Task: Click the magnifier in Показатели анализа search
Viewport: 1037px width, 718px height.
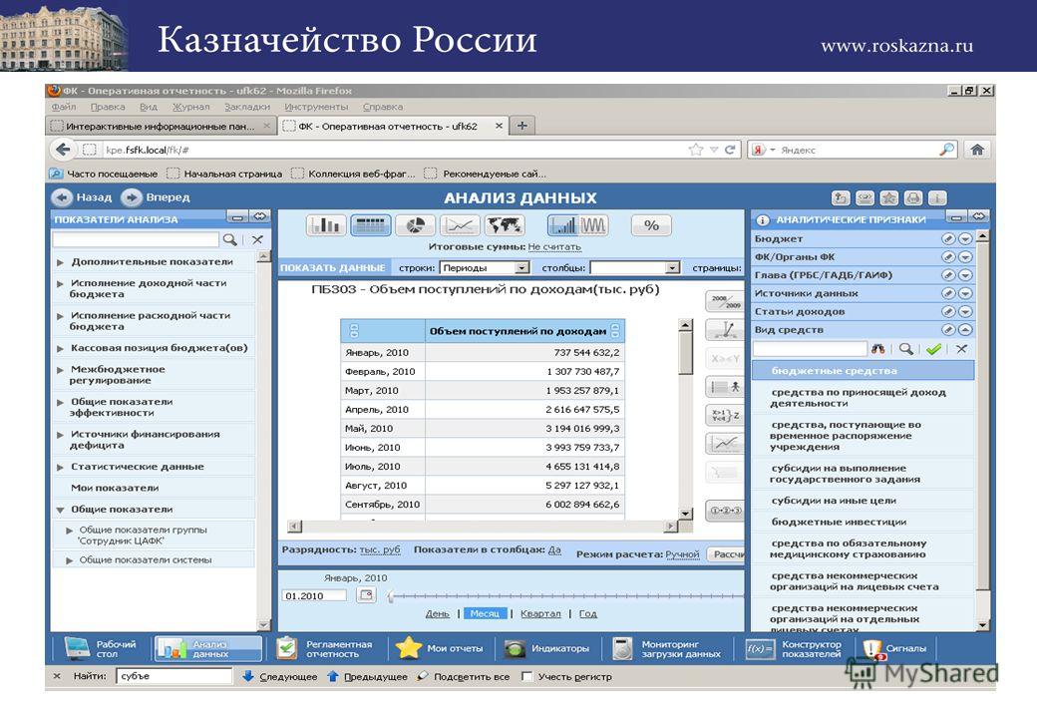Action: (x=229, y=239)
